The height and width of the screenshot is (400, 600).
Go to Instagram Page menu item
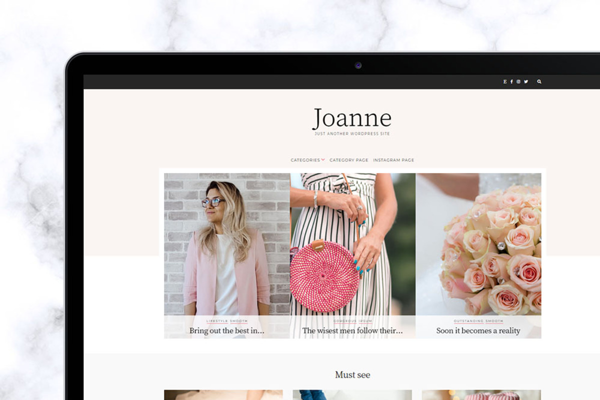(393, 160)
